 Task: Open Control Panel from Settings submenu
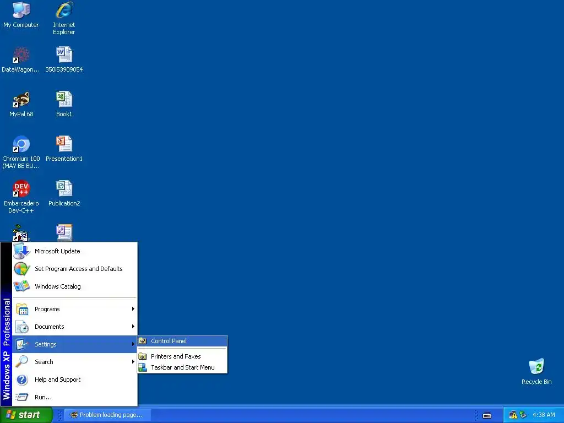tap(182, 341)
